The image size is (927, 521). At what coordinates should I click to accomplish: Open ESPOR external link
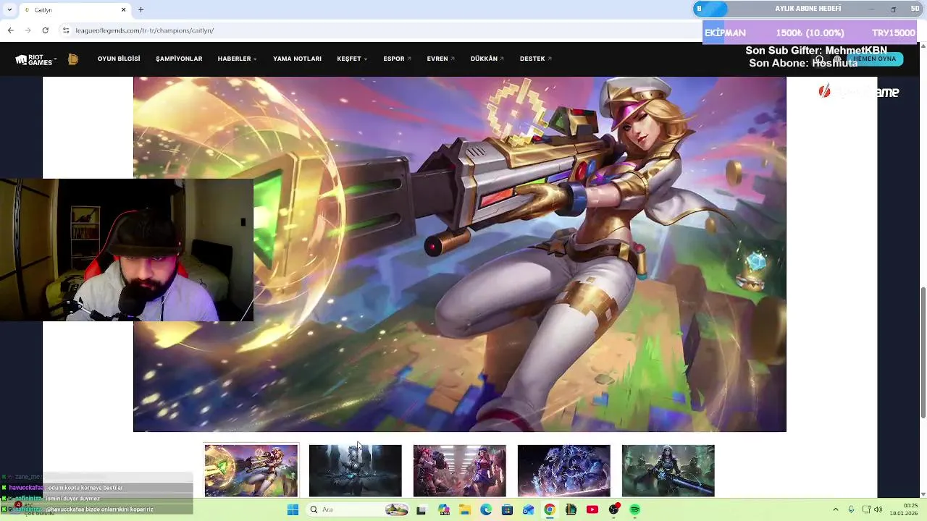(x=397, y=59)
